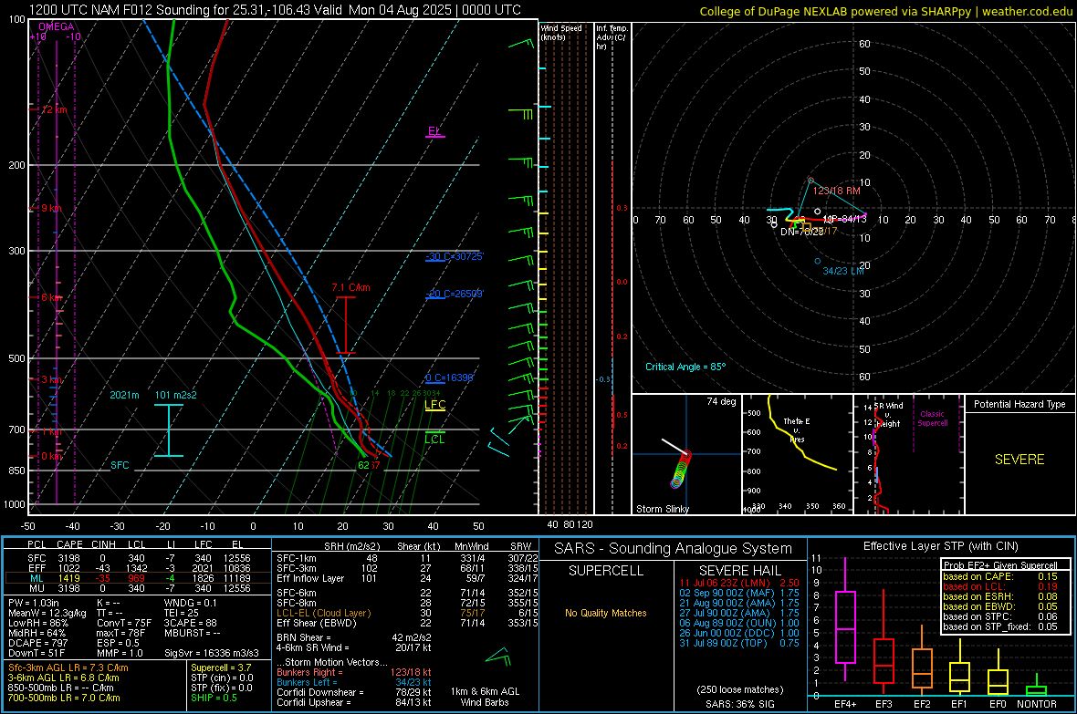The width and height of the screenshot is (1077, 714).
Task: Click the Classic Supercell label
Action: pyautogui.click(x=933, y=419)
